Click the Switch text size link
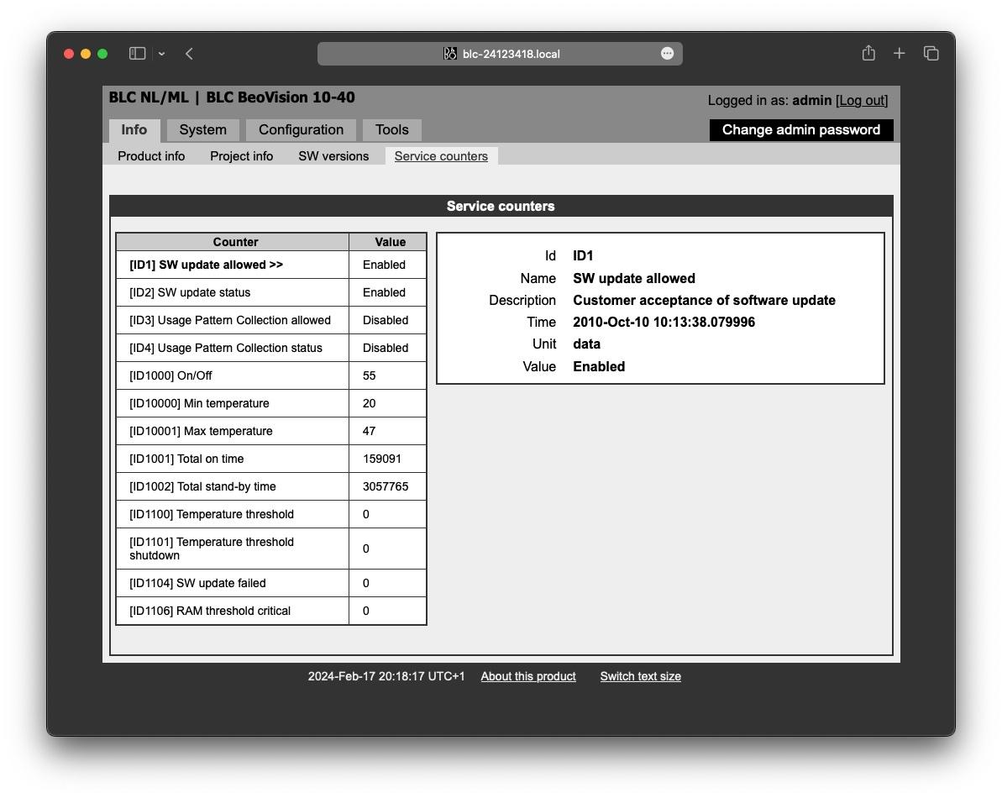 click(640, 676)
